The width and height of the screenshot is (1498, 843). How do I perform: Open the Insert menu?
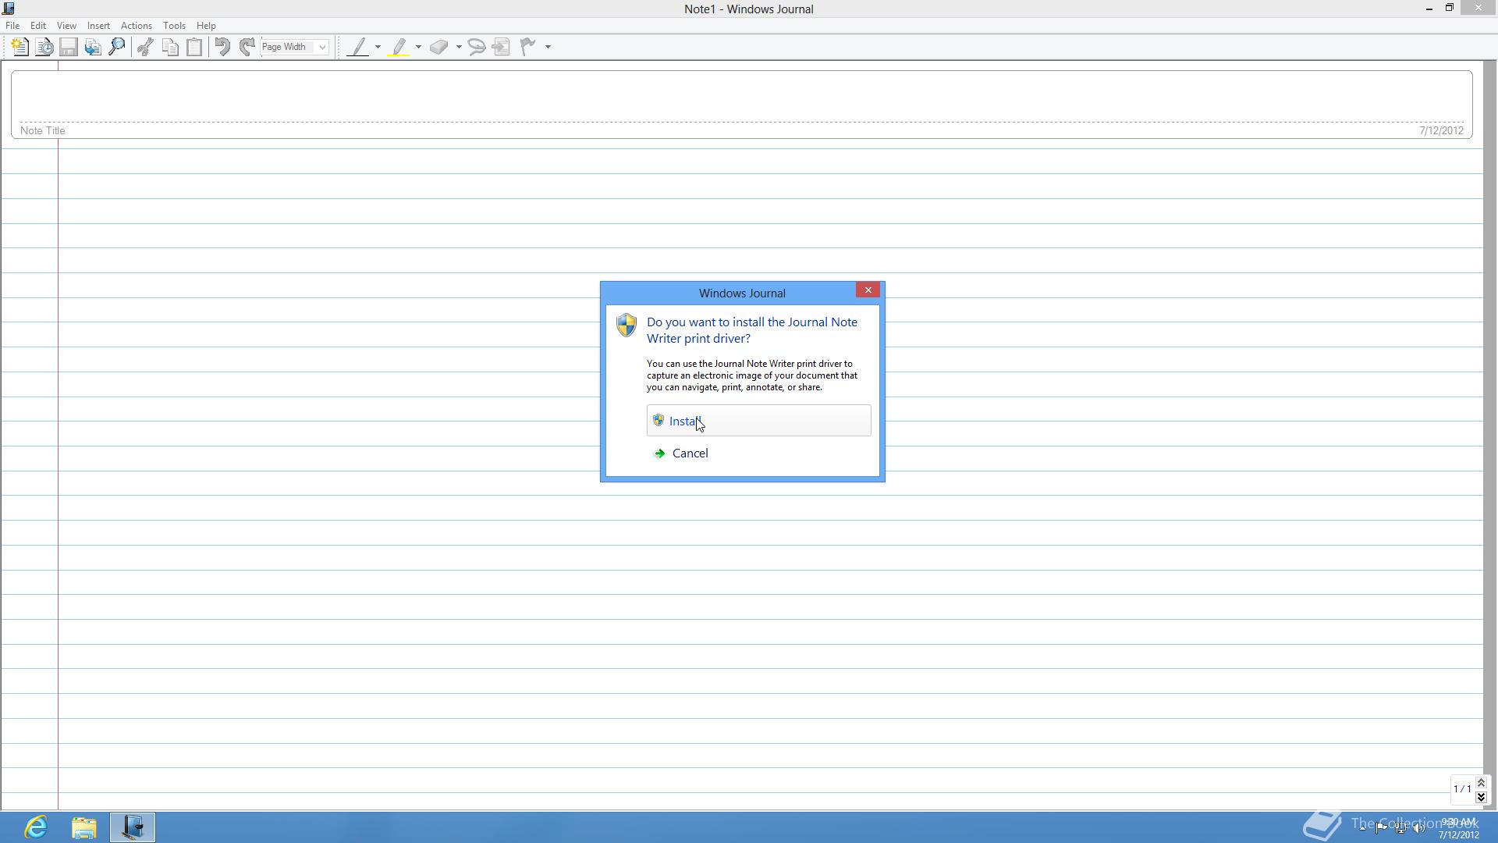pyautogui.click(x=98, y=26)
